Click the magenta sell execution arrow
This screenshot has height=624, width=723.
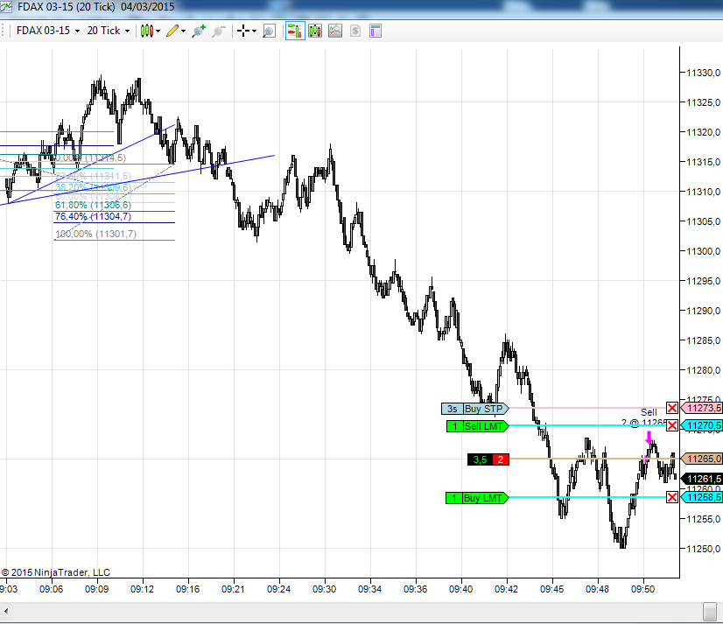[x=649, y=438]
